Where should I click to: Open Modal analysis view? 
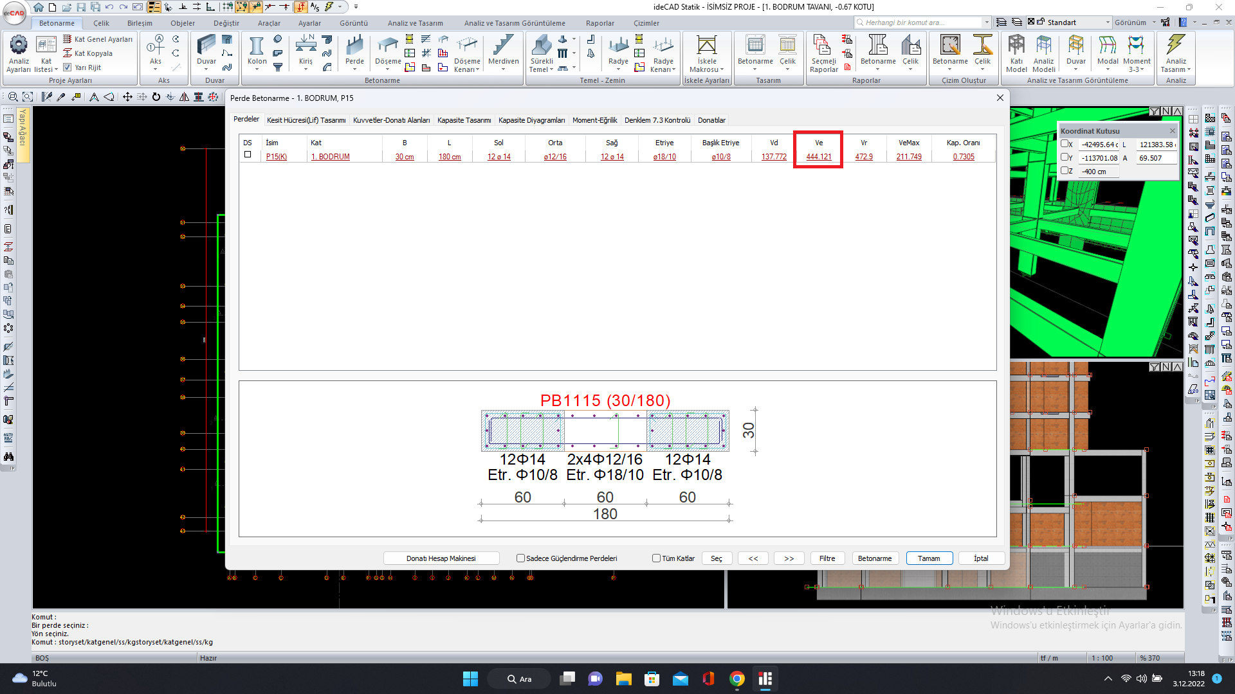tap(1108, 51)
